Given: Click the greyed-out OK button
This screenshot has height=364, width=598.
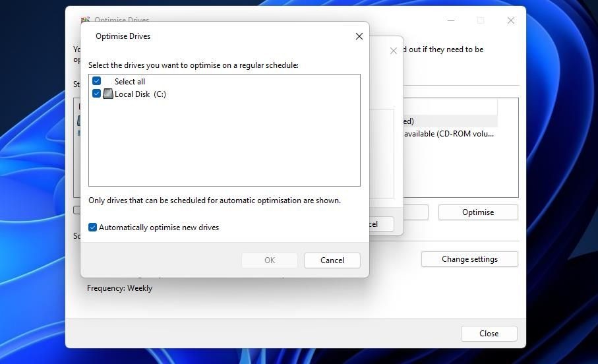Looking at the screenshot, I should [x=270, y=260].
